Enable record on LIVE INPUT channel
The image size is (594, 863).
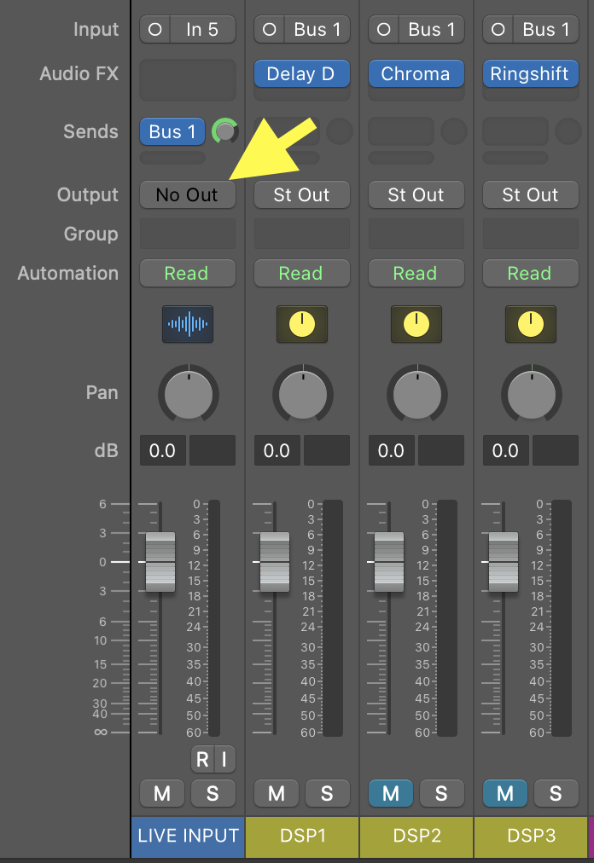tap(202, 759)
